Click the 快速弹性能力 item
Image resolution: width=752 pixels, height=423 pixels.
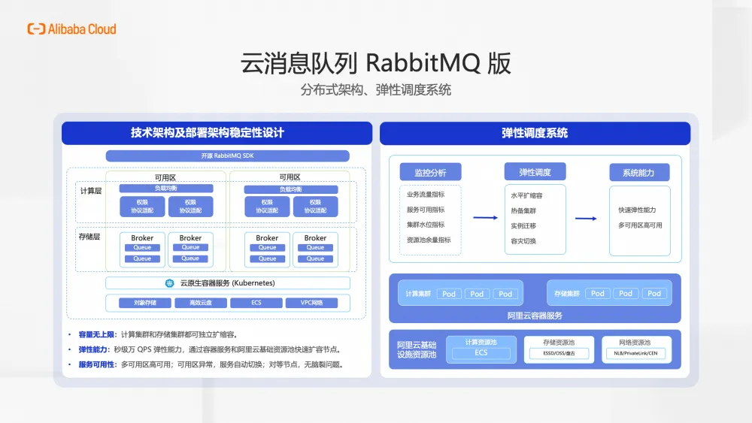pos(637,210)
